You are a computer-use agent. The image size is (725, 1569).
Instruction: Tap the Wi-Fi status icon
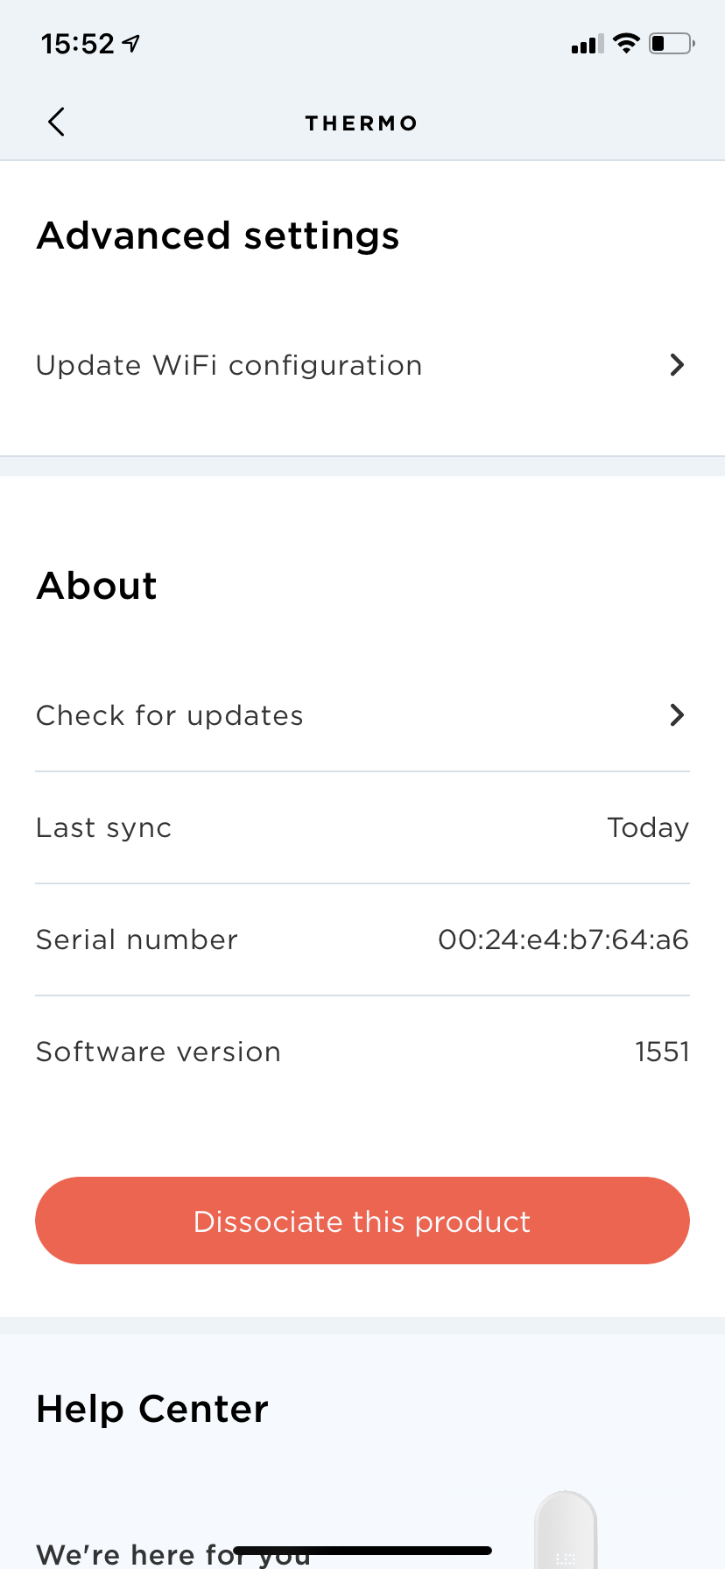pyautogui.click(x=627, y=43)
